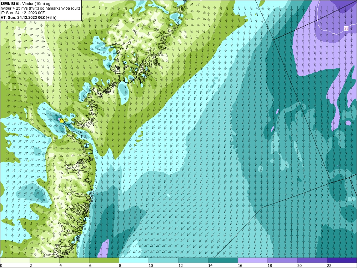Click the 0–2 m/s legend color swatch
This screenshot has height=268, width=357.
coord(15,260)
